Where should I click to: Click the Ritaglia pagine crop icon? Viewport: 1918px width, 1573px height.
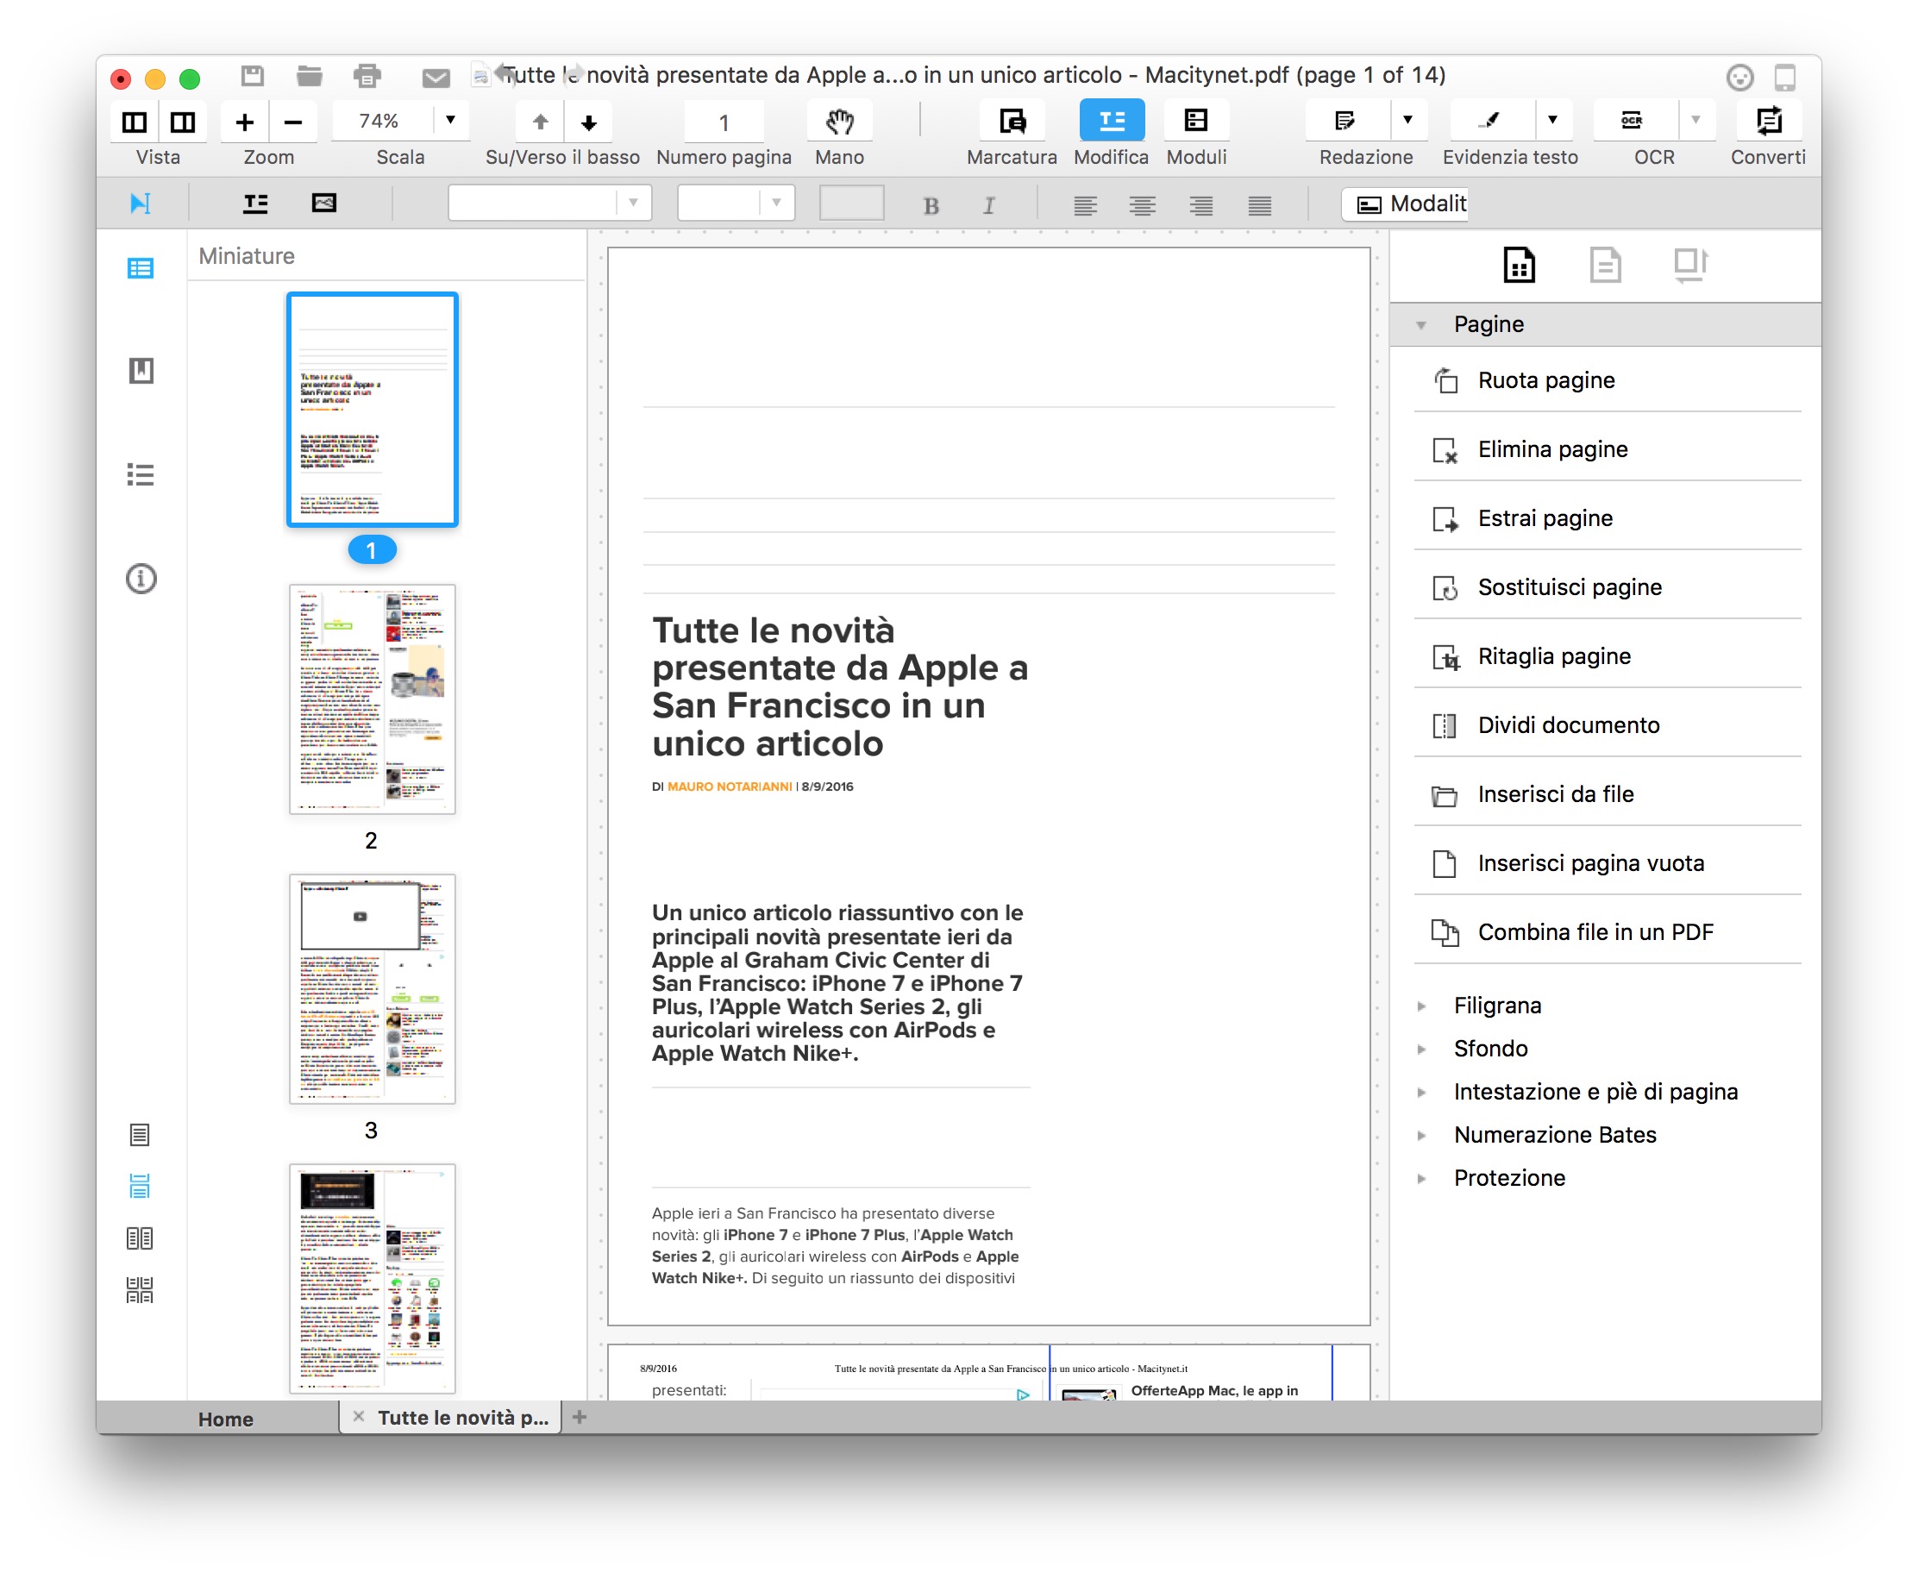[1445, 657]
